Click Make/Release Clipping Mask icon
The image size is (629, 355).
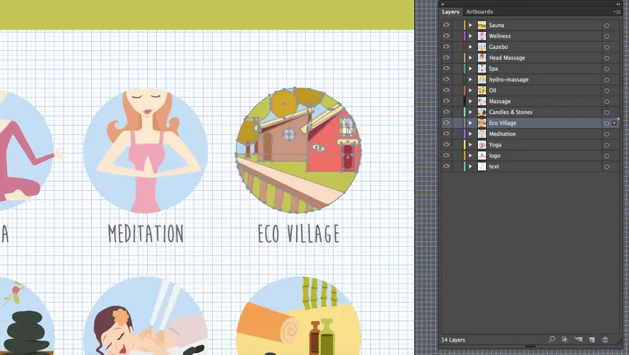coord(565,339)
